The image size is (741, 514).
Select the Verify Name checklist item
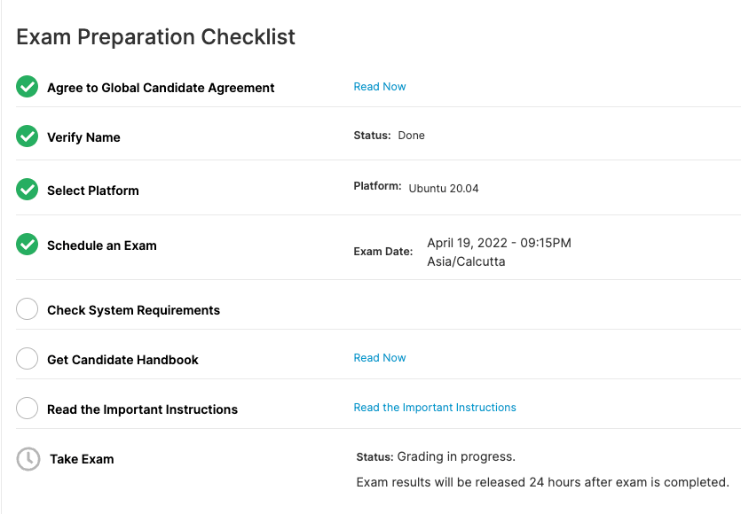tap(83, 137)
